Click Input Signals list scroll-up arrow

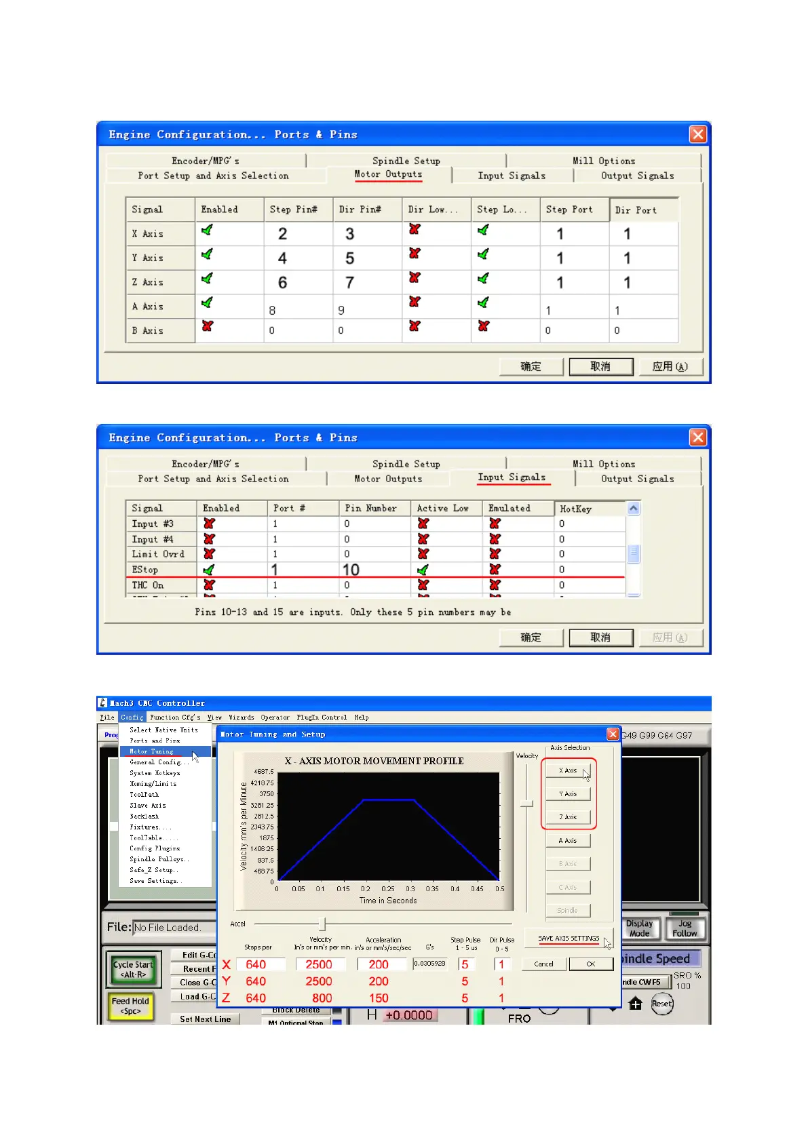634,508
